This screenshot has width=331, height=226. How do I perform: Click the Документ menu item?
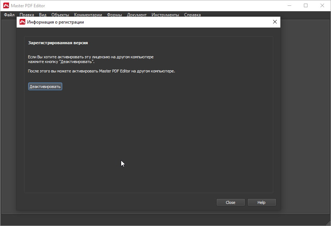coord(137,15)
